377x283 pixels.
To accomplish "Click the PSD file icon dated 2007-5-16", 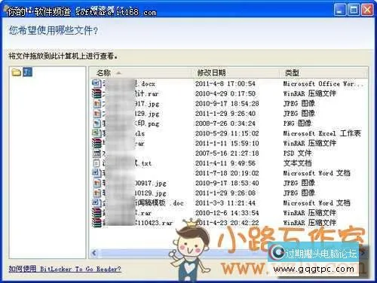I will (97, 154).
